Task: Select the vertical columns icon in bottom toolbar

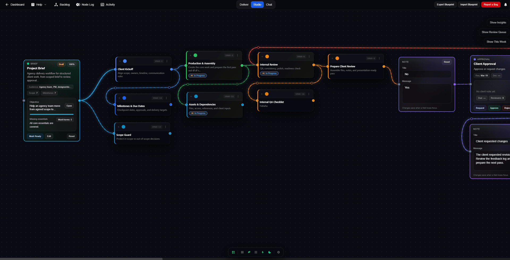Action: (x=242, y=252)
